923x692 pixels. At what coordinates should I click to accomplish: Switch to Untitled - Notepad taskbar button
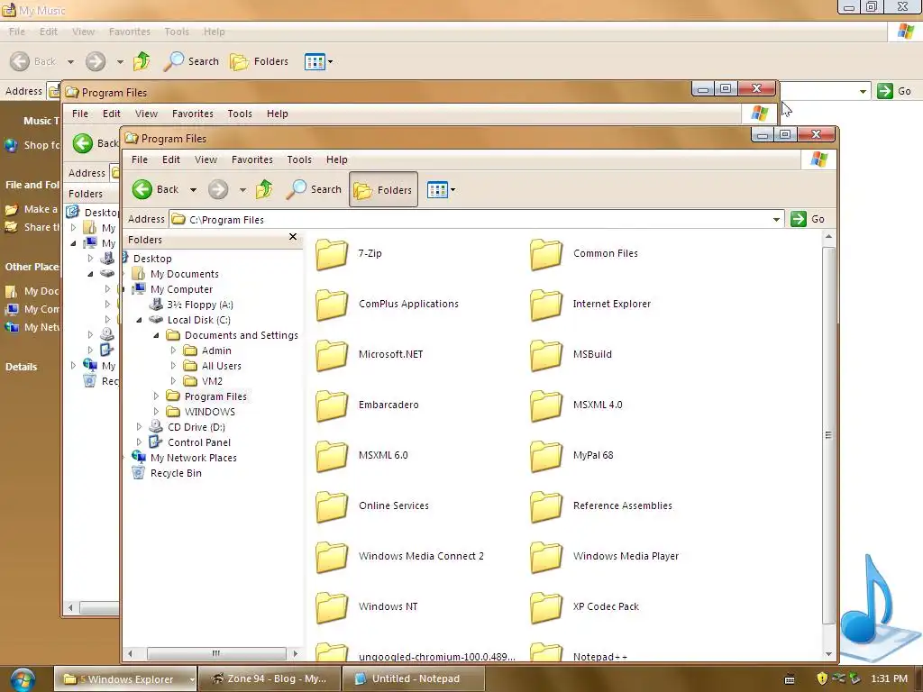pos(413,679)
